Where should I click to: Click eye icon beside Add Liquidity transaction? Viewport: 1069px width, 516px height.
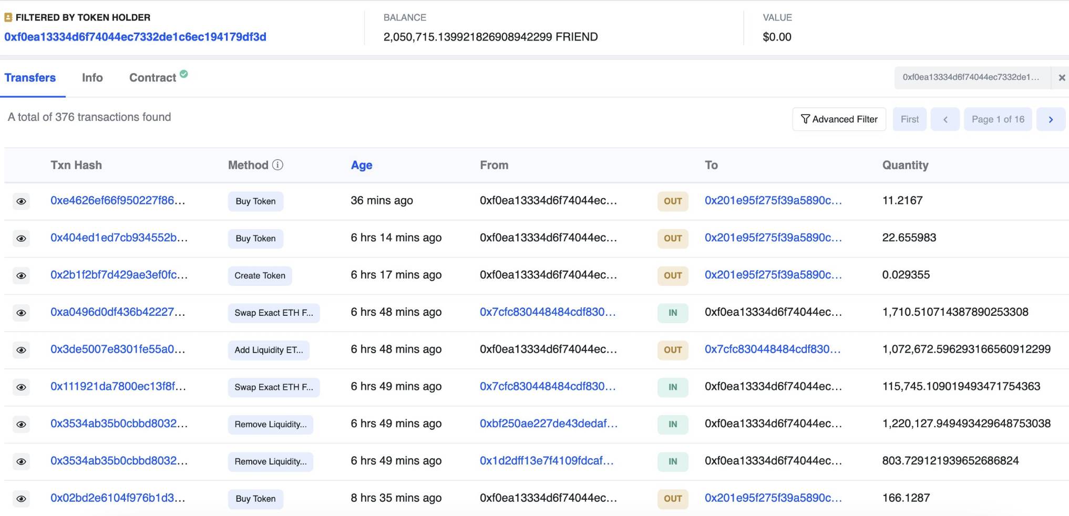[x=21, y=350]
